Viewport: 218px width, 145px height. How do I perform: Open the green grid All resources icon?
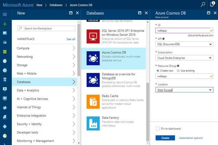pyautogui.click(x=5, y=52)
